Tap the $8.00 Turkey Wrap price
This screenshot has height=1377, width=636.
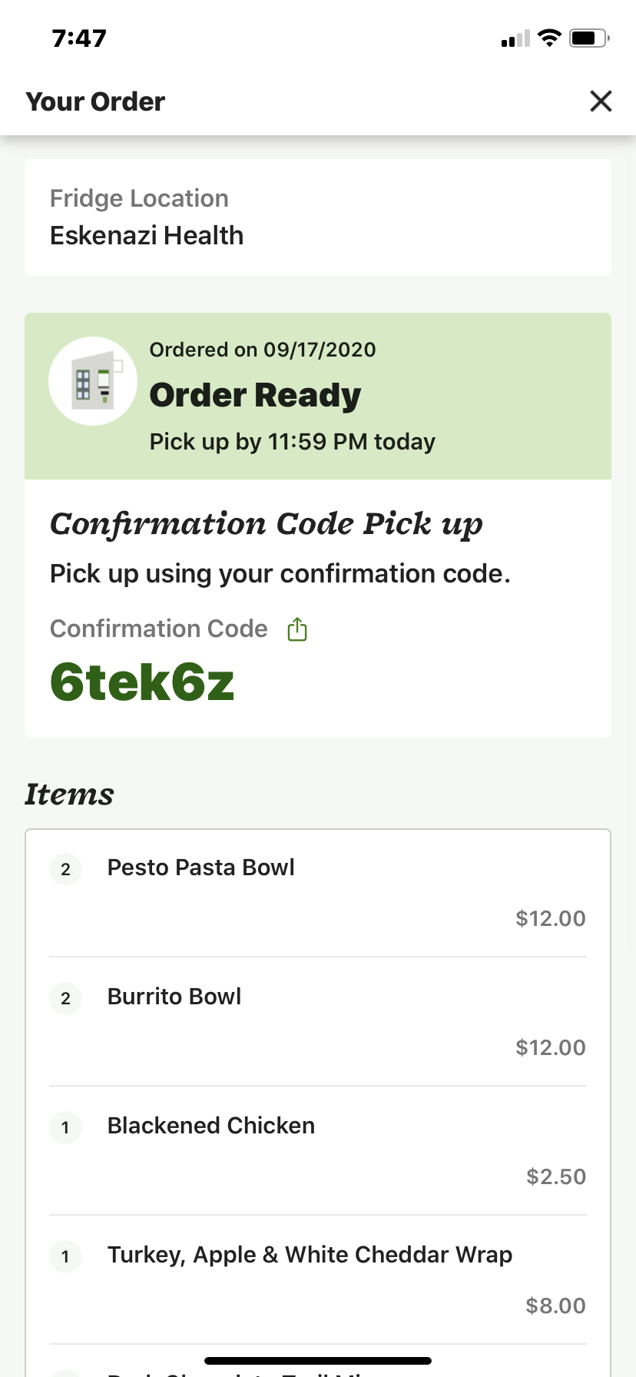(555, 1306)
